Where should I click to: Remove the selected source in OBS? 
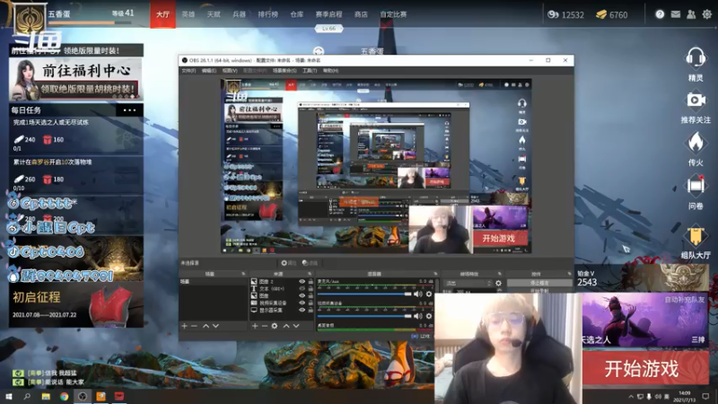[x=265, y=326]
